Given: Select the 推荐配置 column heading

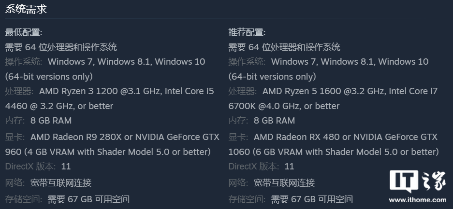Looking at the screenshot, I should pos(247,32).
